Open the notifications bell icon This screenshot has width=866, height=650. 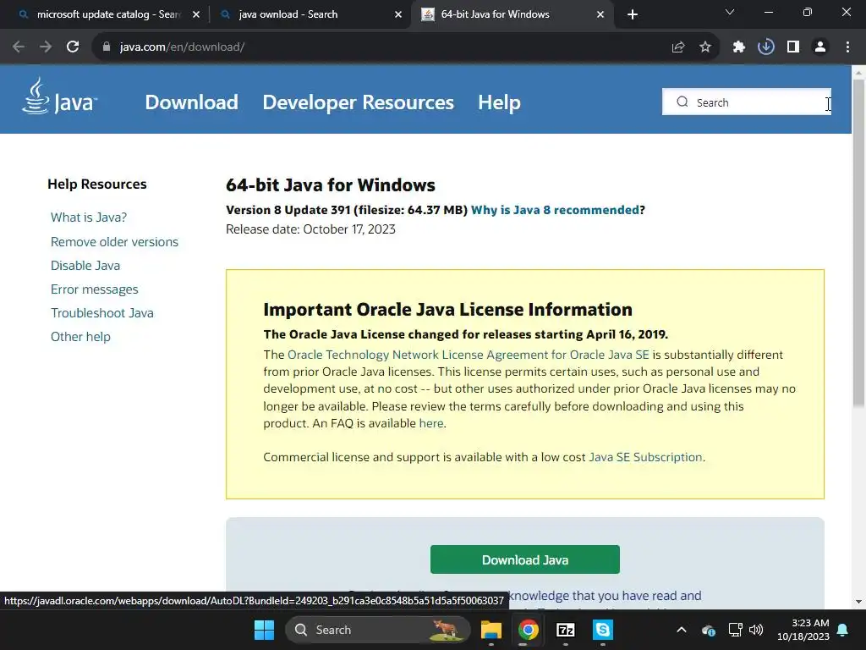coord(843,630)
